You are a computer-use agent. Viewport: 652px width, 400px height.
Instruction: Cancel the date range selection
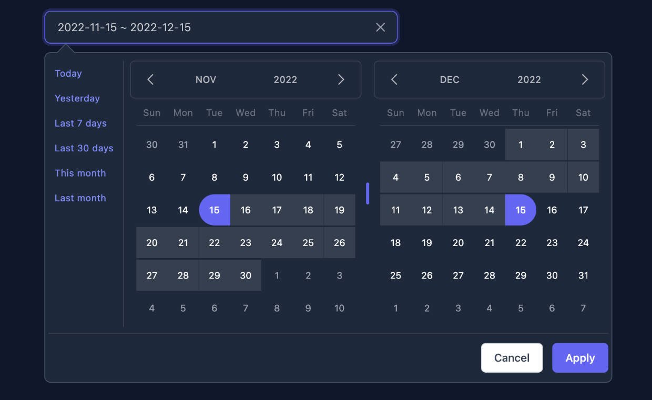click(x=511, y=357)
